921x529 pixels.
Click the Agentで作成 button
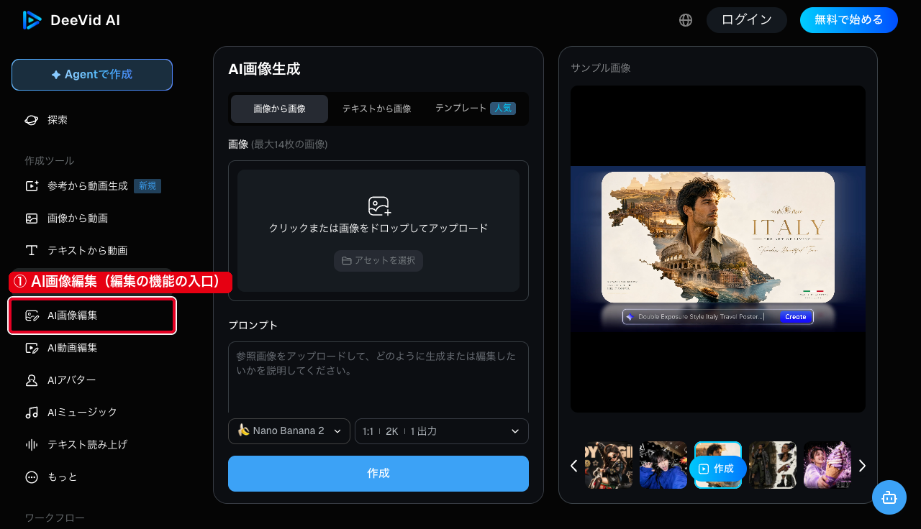pos(92,75)
